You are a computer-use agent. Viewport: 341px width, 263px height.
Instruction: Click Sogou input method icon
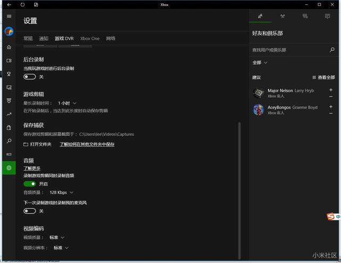pos(330,216)
